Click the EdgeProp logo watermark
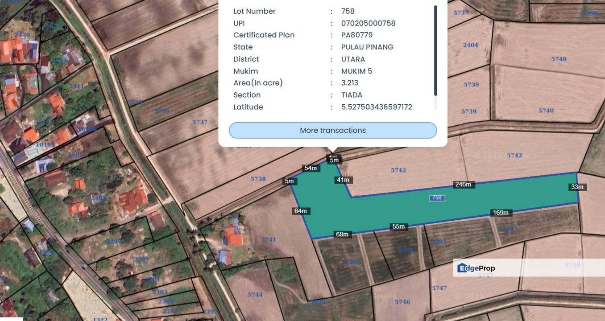The image size is (605, 321). (x=477, y=268)
